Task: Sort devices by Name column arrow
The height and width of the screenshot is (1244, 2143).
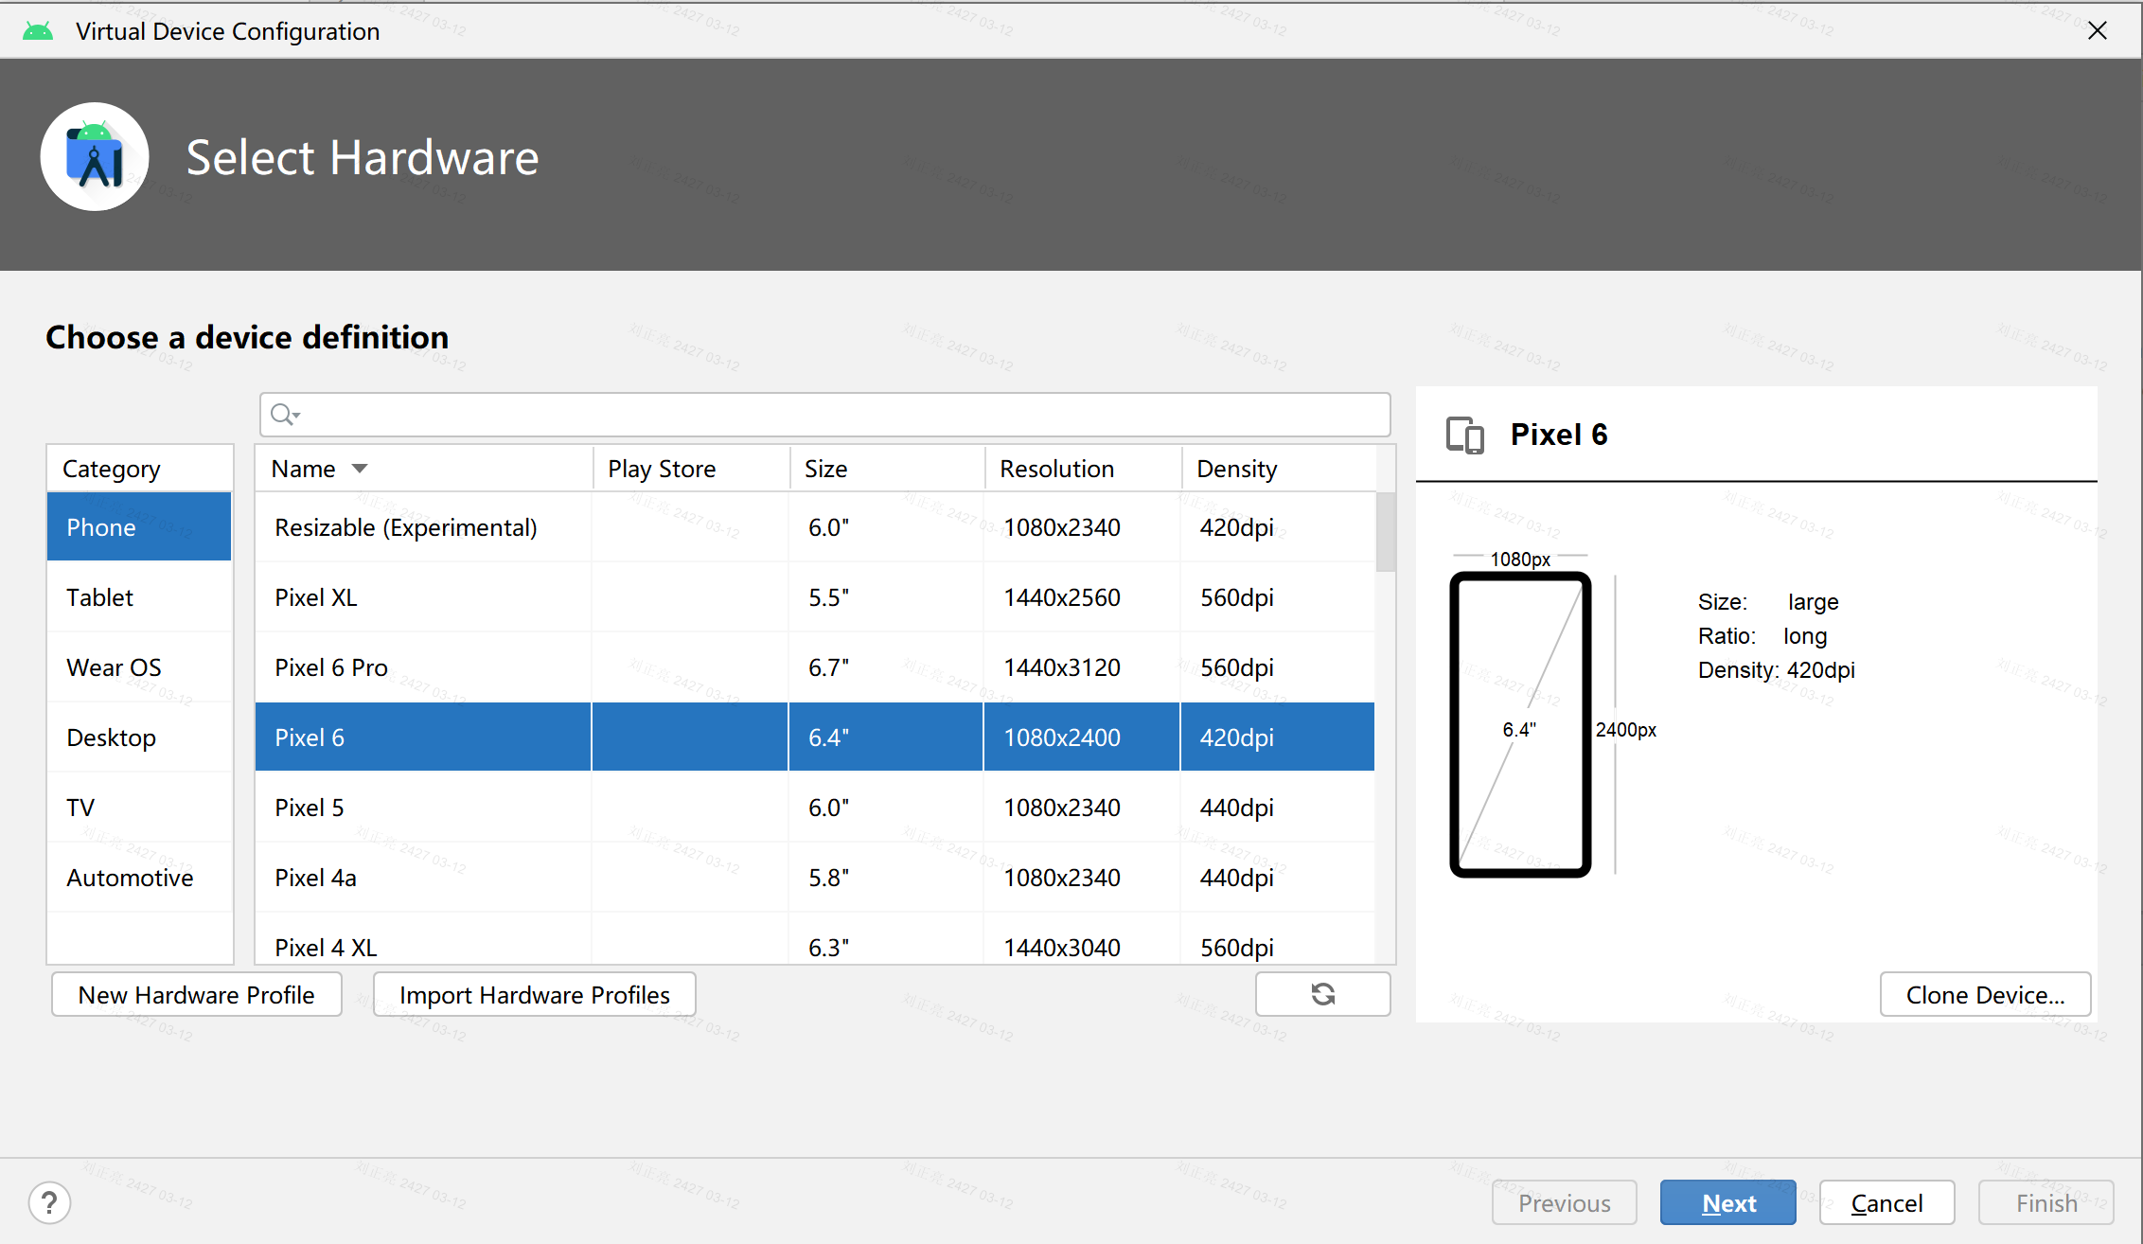Action: coord(360,469)
